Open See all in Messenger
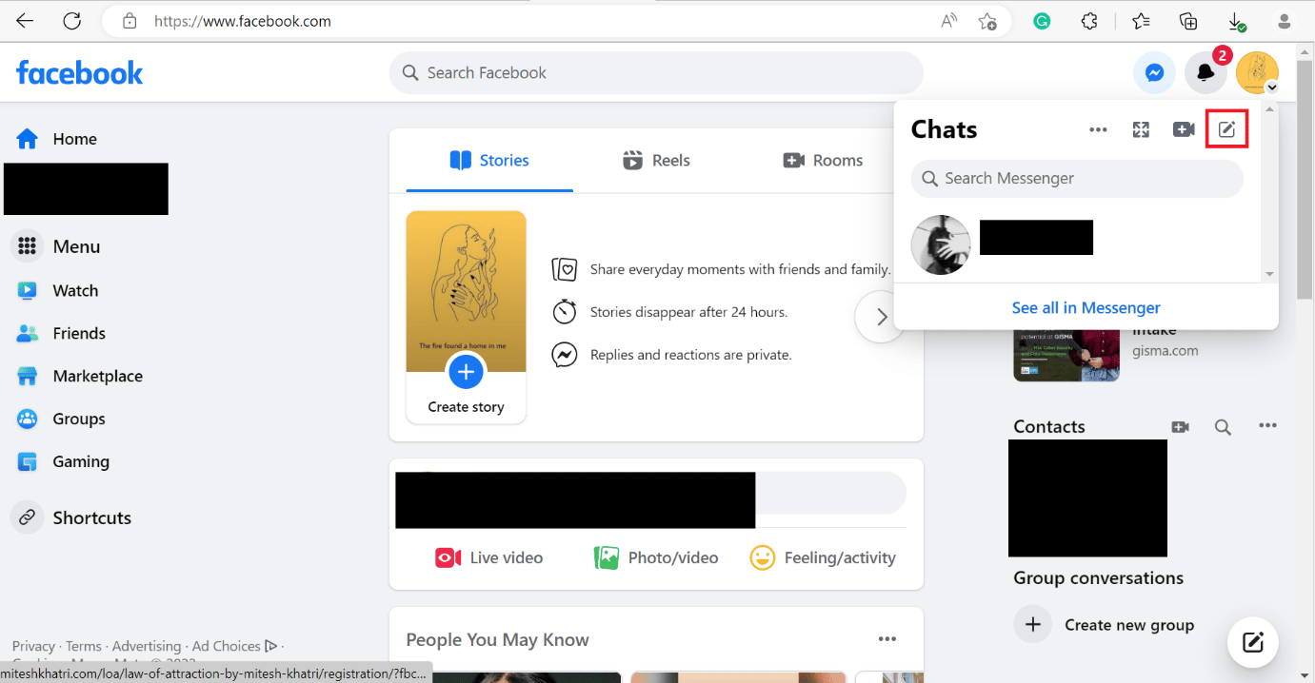 (x=1086, y=306)
